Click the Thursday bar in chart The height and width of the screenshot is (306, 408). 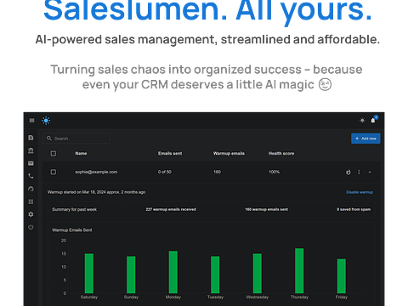point(299,271)
